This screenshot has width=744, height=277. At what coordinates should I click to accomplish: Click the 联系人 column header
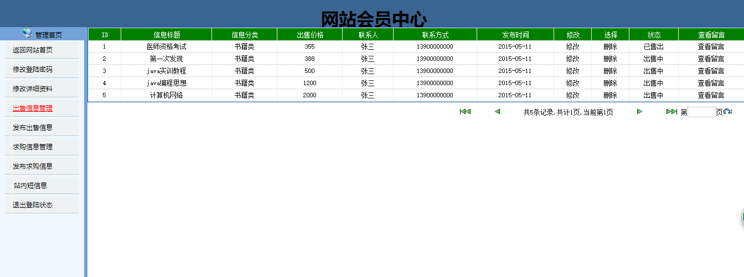click(x=368, y=35)
